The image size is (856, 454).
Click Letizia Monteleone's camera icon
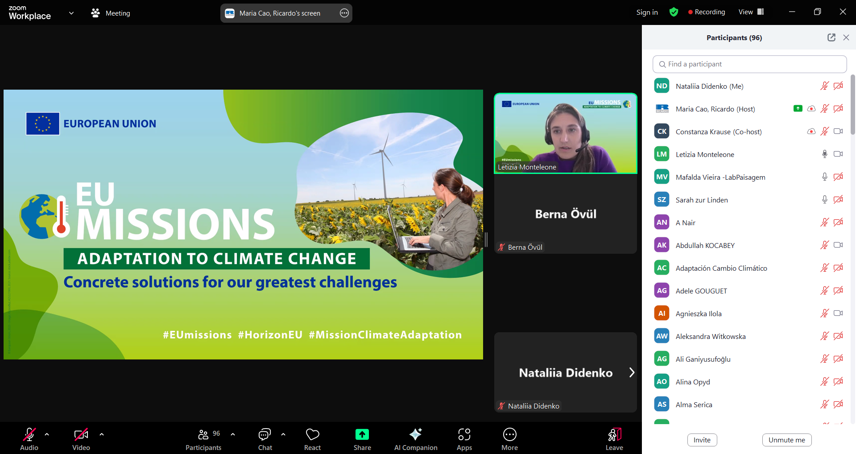[x=838, y=154]
